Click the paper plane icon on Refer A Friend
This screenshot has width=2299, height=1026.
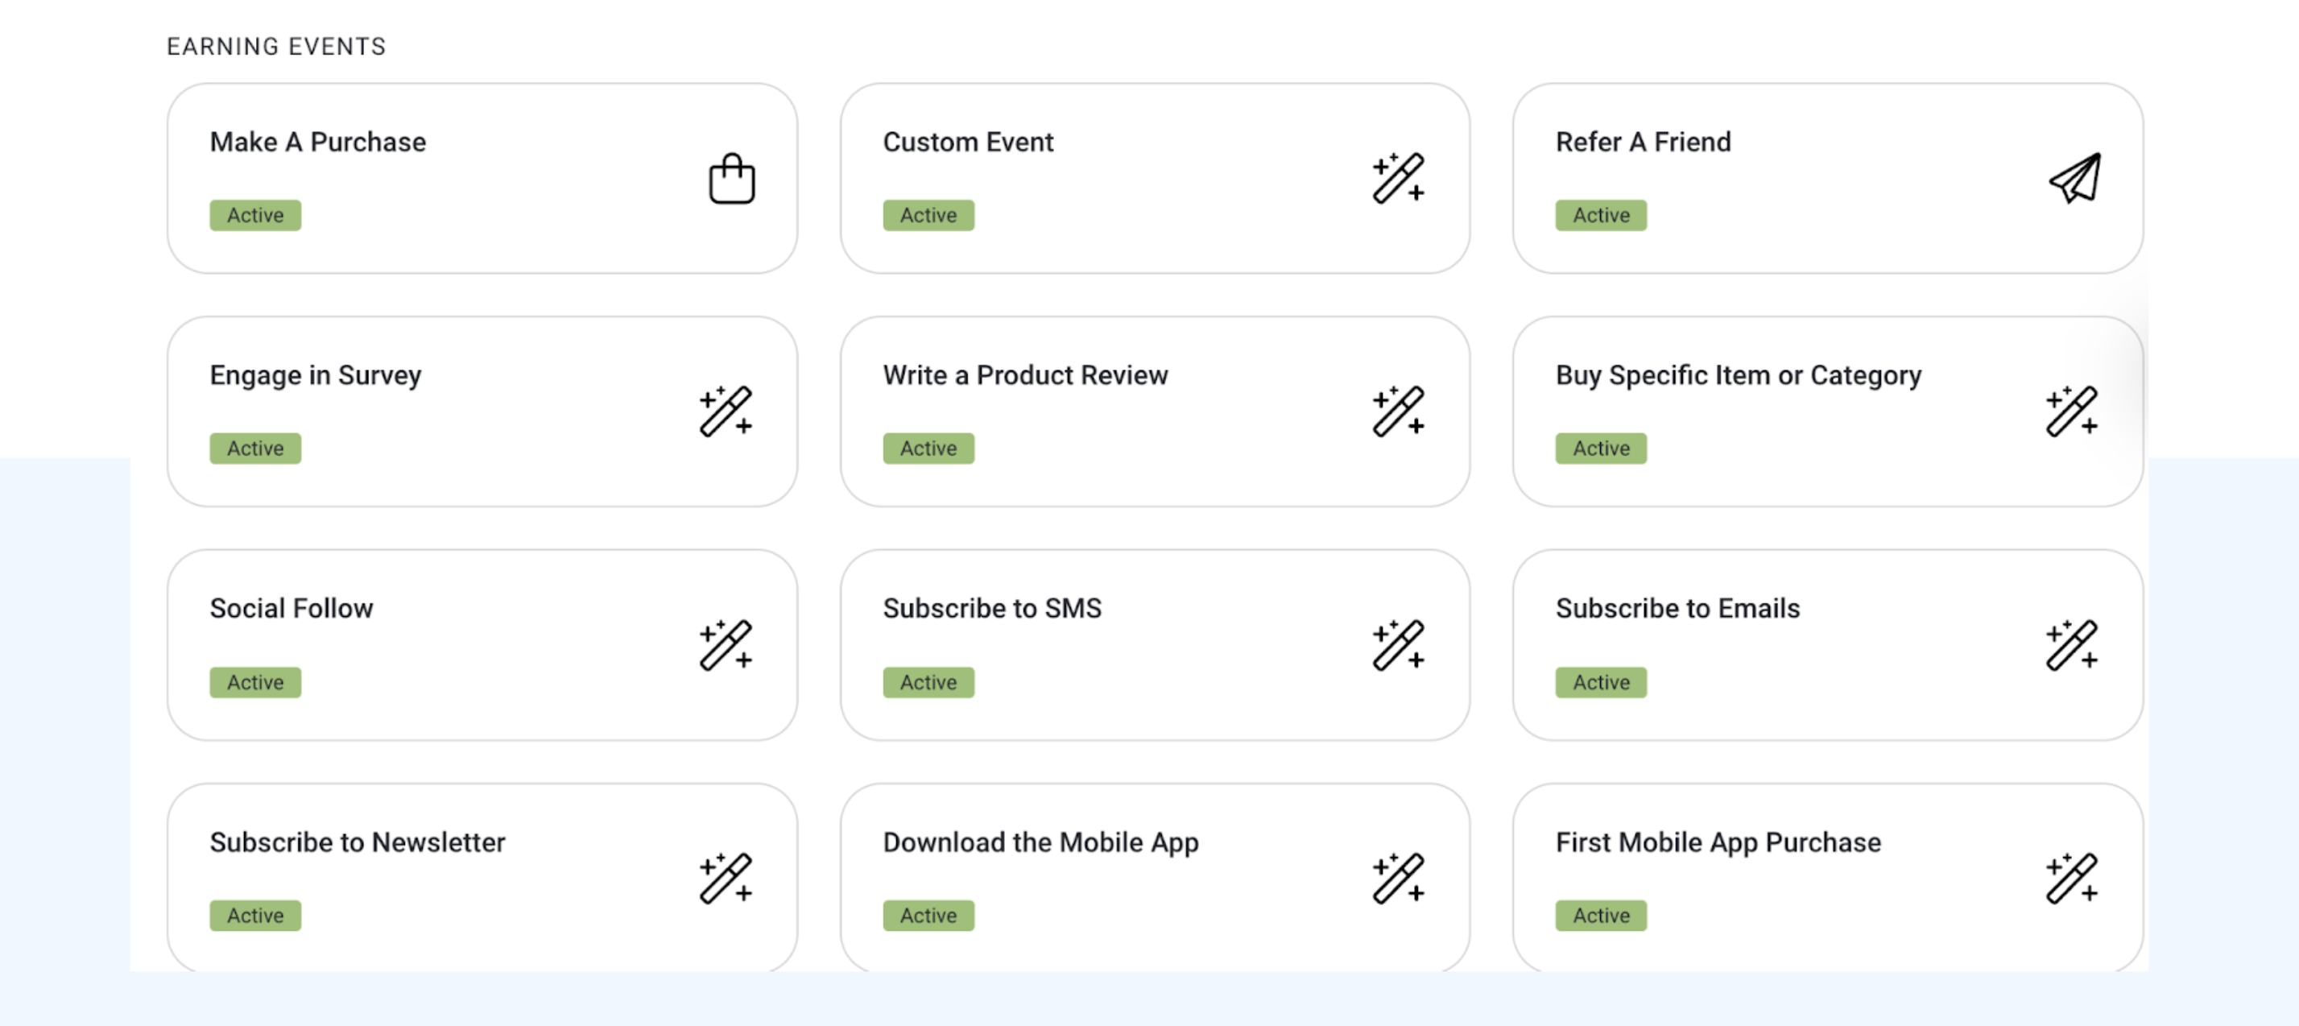pyautogui.click(x=2074, y=179)
